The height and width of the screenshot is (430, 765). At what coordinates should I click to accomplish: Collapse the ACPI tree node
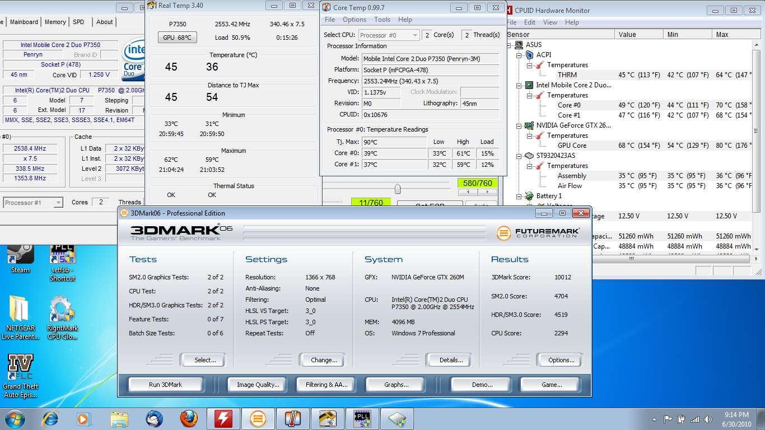coord(520,55)
